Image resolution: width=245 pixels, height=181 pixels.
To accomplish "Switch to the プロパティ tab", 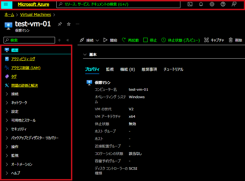I will [92, 69].
